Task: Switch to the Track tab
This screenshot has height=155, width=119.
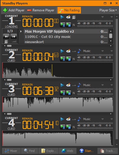Action: [x=108, y=151]
